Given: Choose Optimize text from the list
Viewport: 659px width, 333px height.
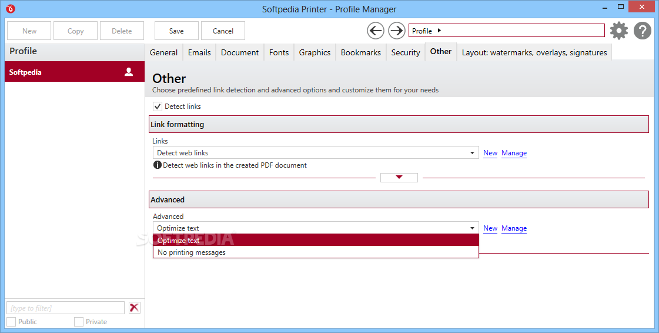Looking at the screenshot, I should 316,240.
